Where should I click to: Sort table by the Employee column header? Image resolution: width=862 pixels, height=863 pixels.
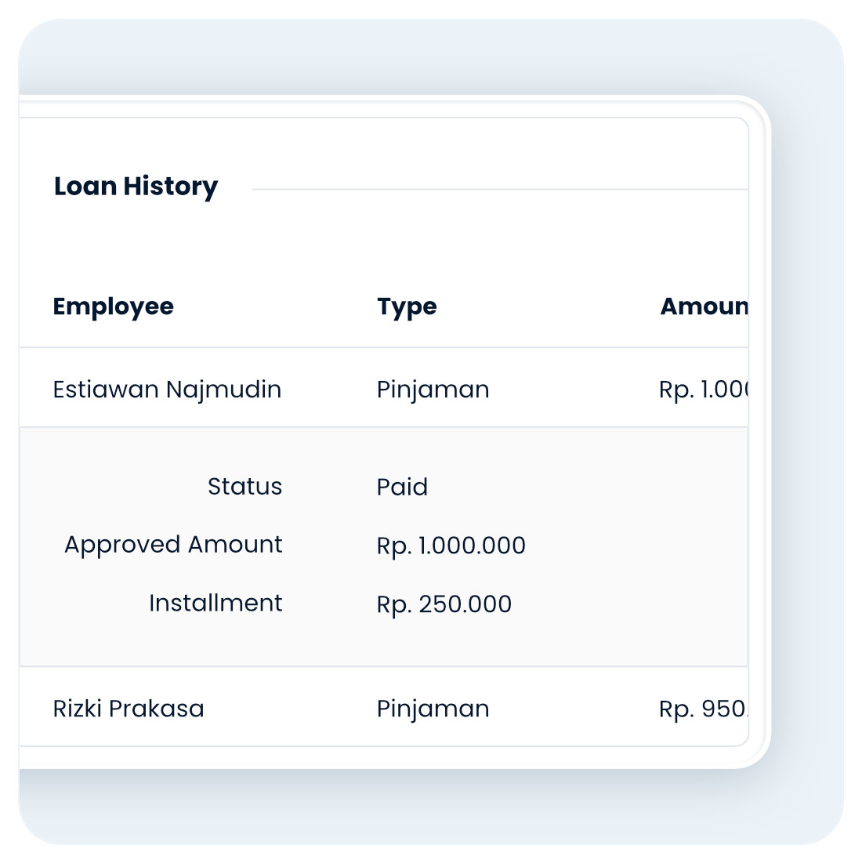(x=114, y=306)
